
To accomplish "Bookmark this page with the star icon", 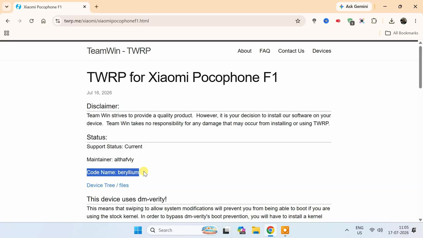I will click(x=298, y=21).
